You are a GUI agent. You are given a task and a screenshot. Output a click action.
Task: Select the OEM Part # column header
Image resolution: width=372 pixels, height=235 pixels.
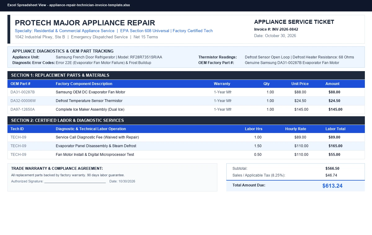[x=20, y=84]
